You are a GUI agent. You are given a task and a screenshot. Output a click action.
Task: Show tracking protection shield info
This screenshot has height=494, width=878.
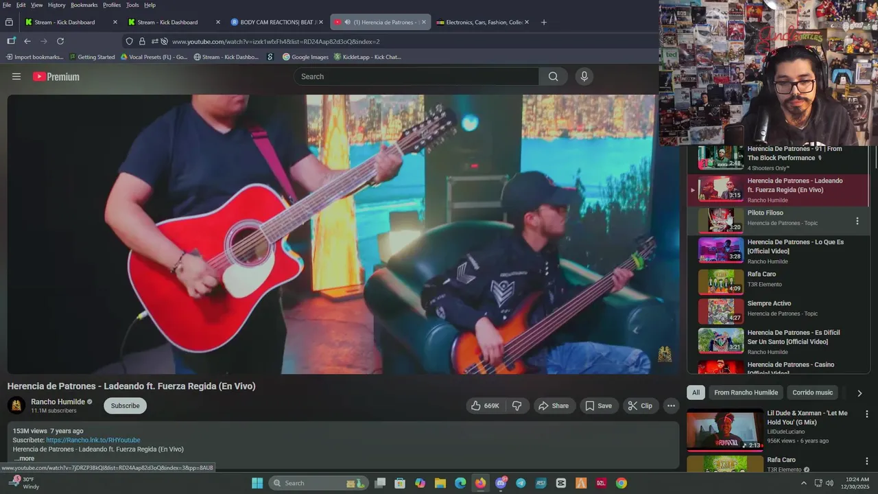pyautogui.click(x=129, y=41)
